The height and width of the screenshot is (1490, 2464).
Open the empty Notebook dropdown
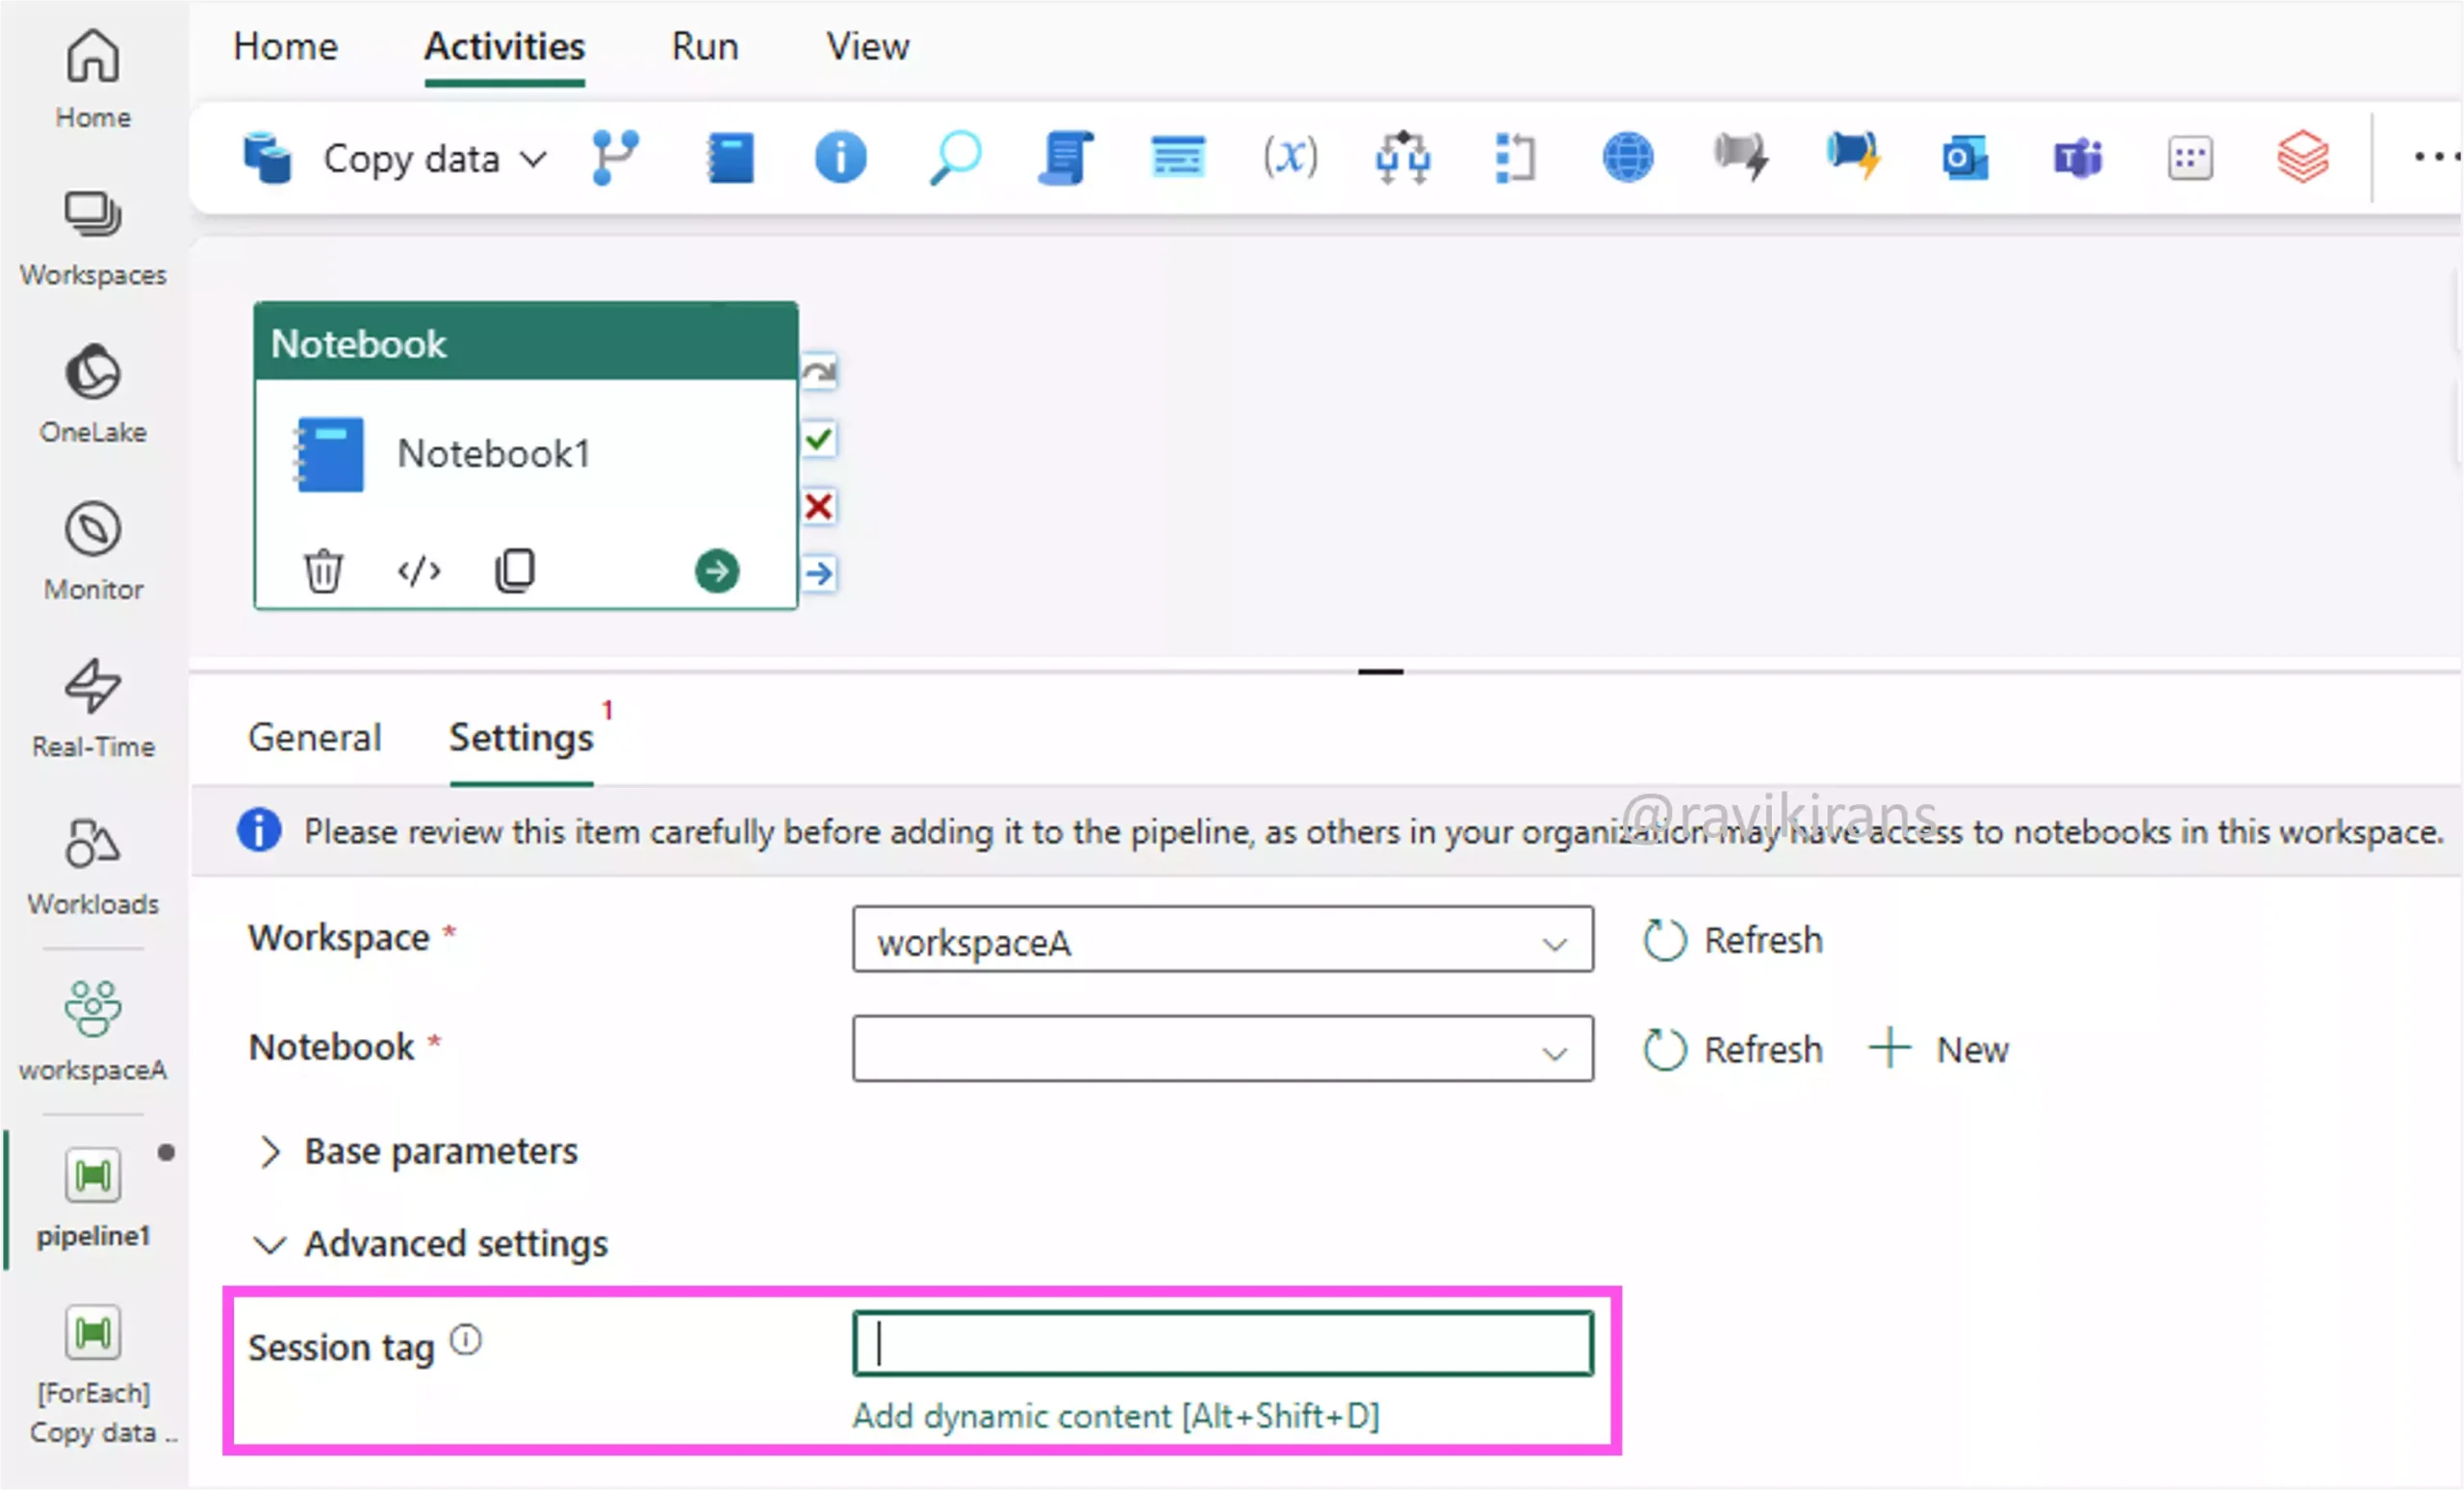tap(1222, 1050)
